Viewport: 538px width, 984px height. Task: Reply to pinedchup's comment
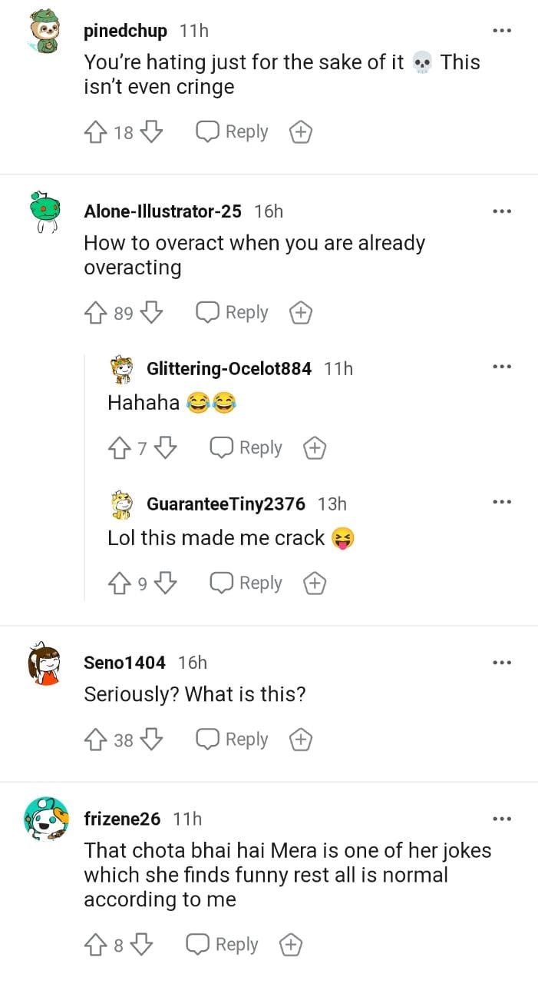tap(232, 132)
